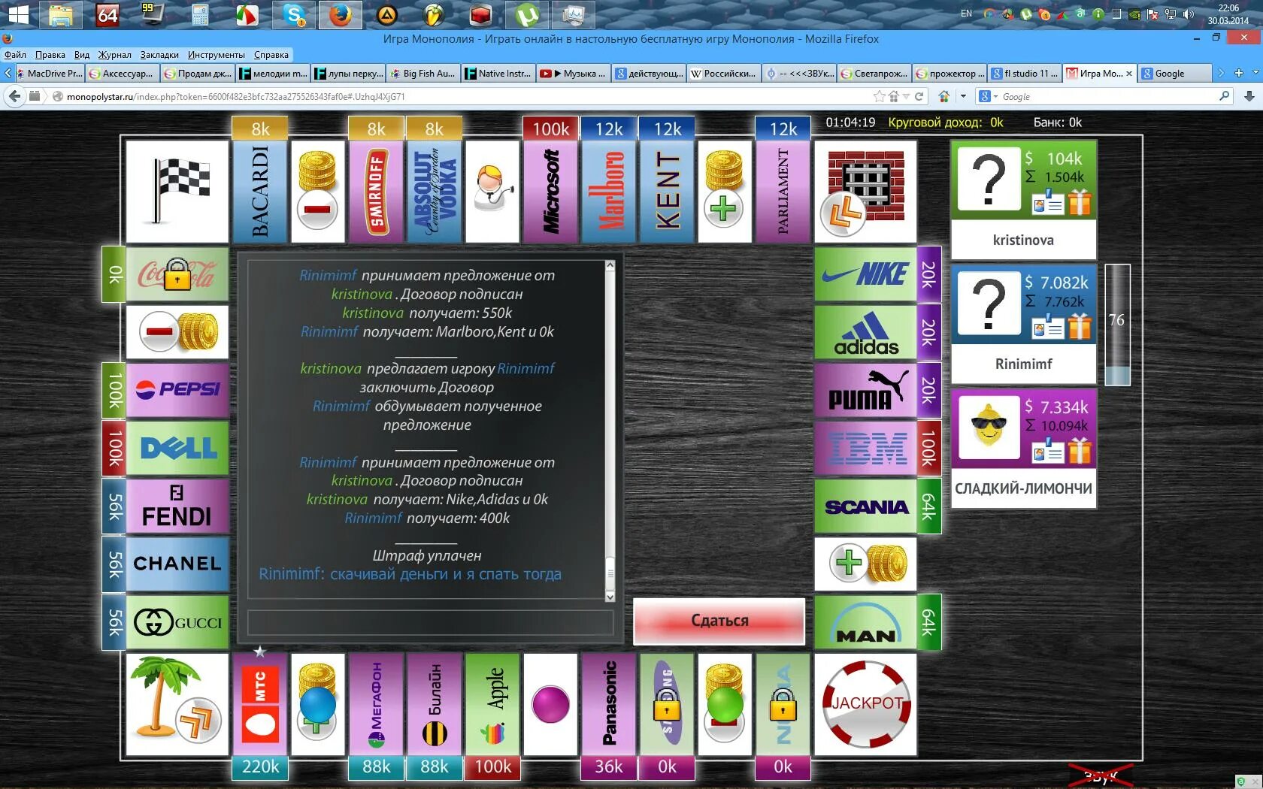Click the Firefox back navigation button
This screenshot has height=789, width=1263.
[x=14, y=96]
